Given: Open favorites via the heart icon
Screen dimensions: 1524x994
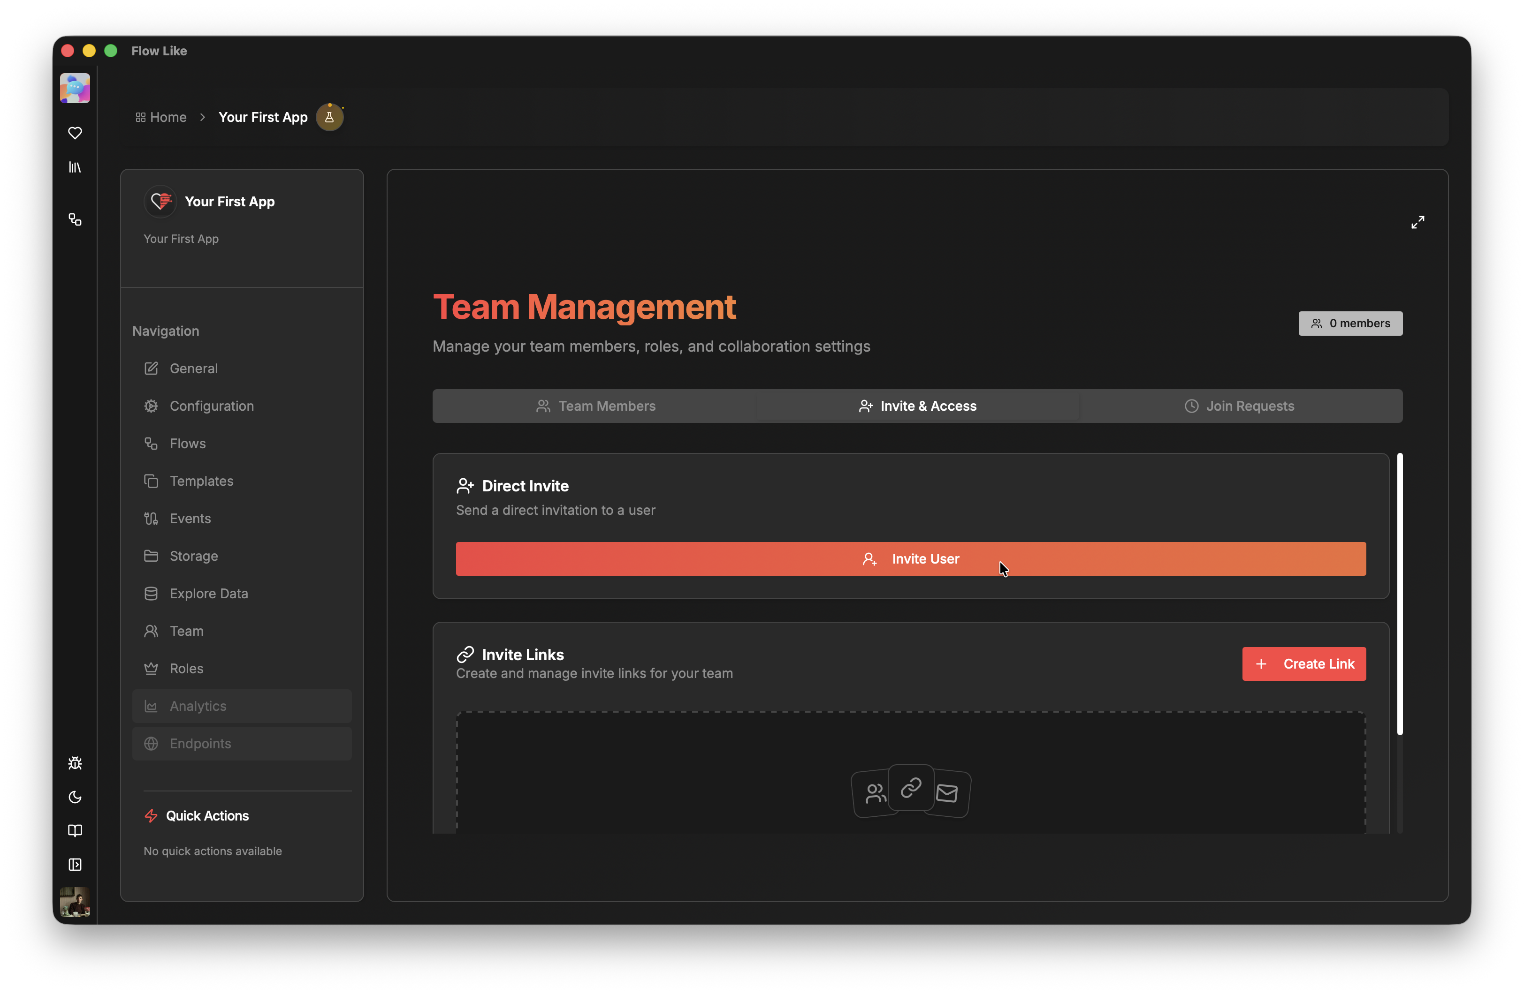Looking at the screenshot, I should click(x=75, y=133).
